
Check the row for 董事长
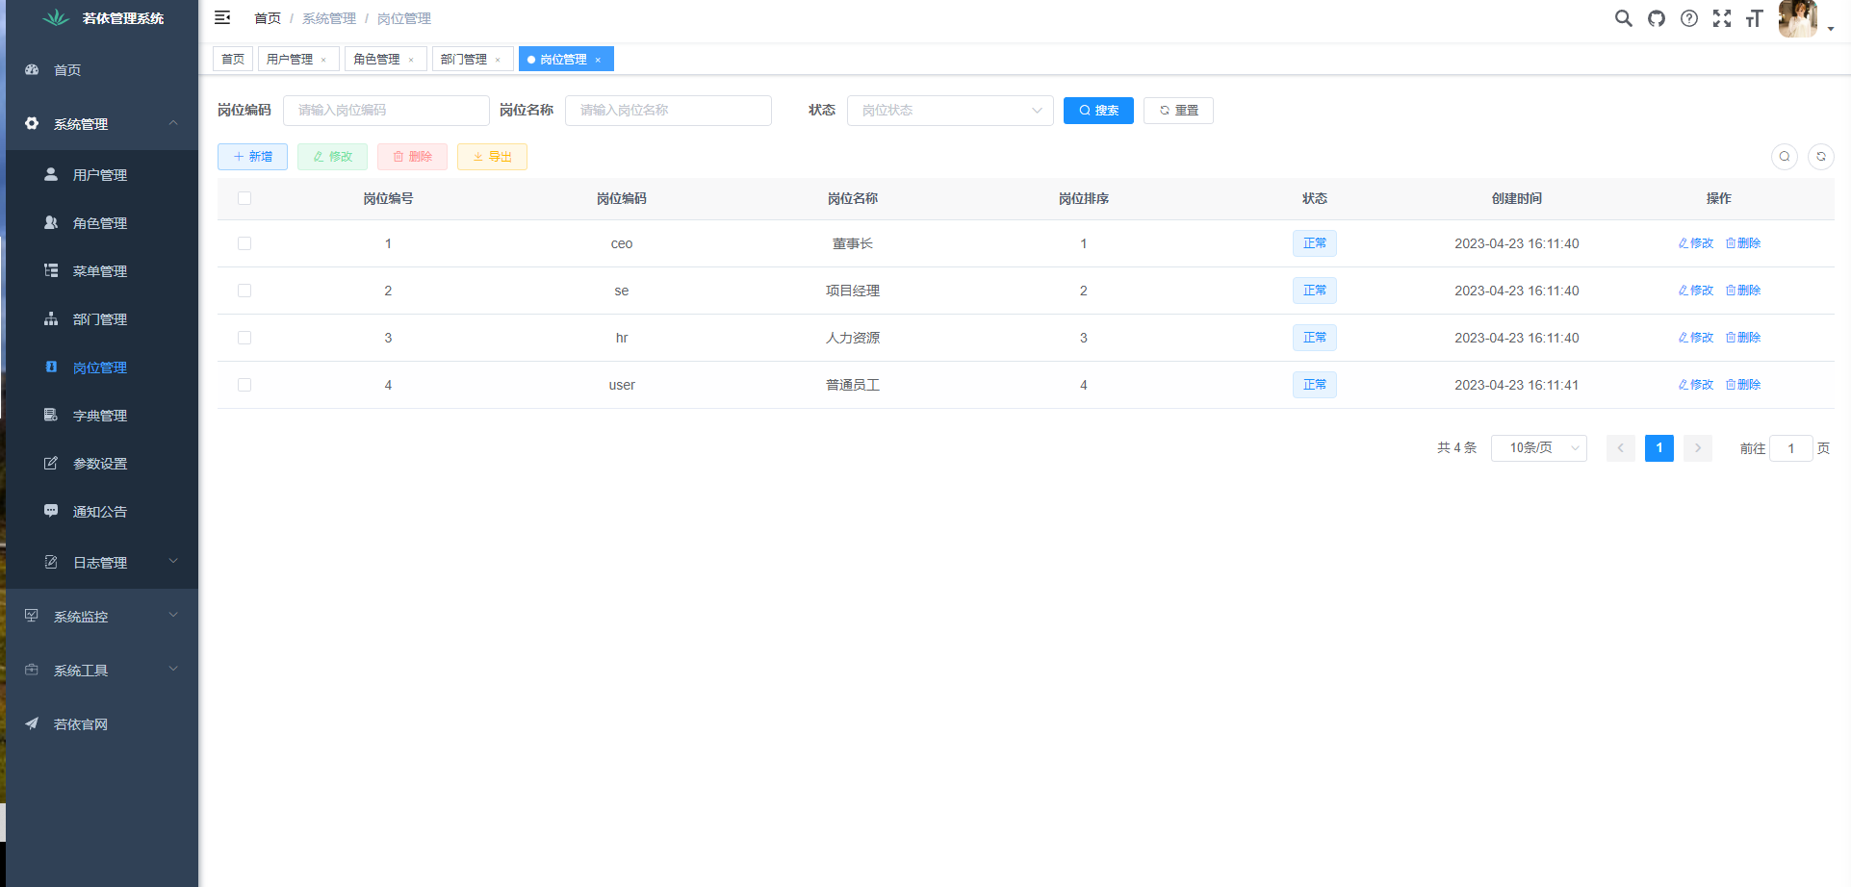coord(244,243)
